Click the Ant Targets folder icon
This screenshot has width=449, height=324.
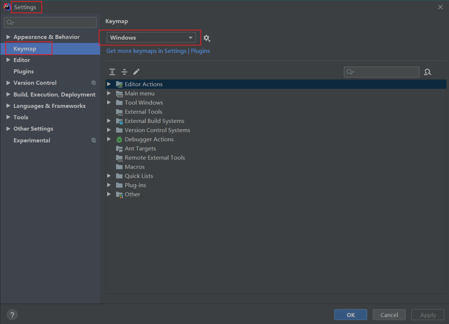[x=119, y=148]
